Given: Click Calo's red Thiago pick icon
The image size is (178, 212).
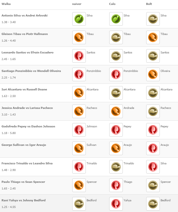Looking at the screenshot, I should pyautogui.click(x=116, y=185).
